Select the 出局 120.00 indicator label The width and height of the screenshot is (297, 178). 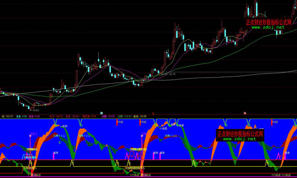click(x=124, y=116)
